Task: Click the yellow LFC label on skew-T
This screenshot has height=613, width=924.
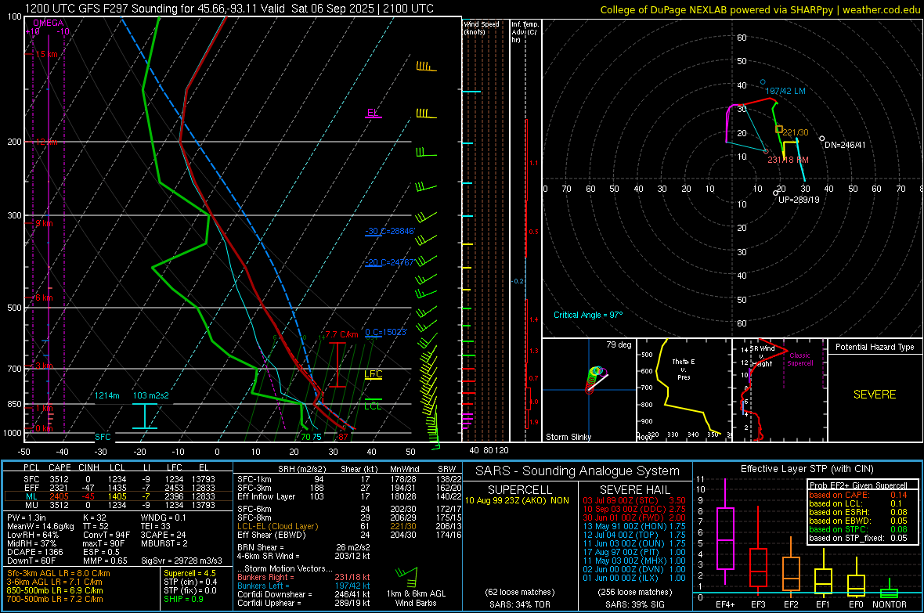Action: [x=373, y=373]
